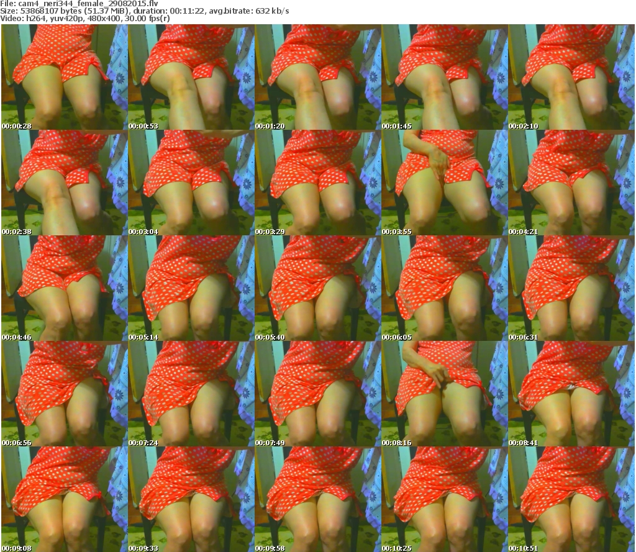Click the thumbnail at 00:09:08

coord(65,499)
